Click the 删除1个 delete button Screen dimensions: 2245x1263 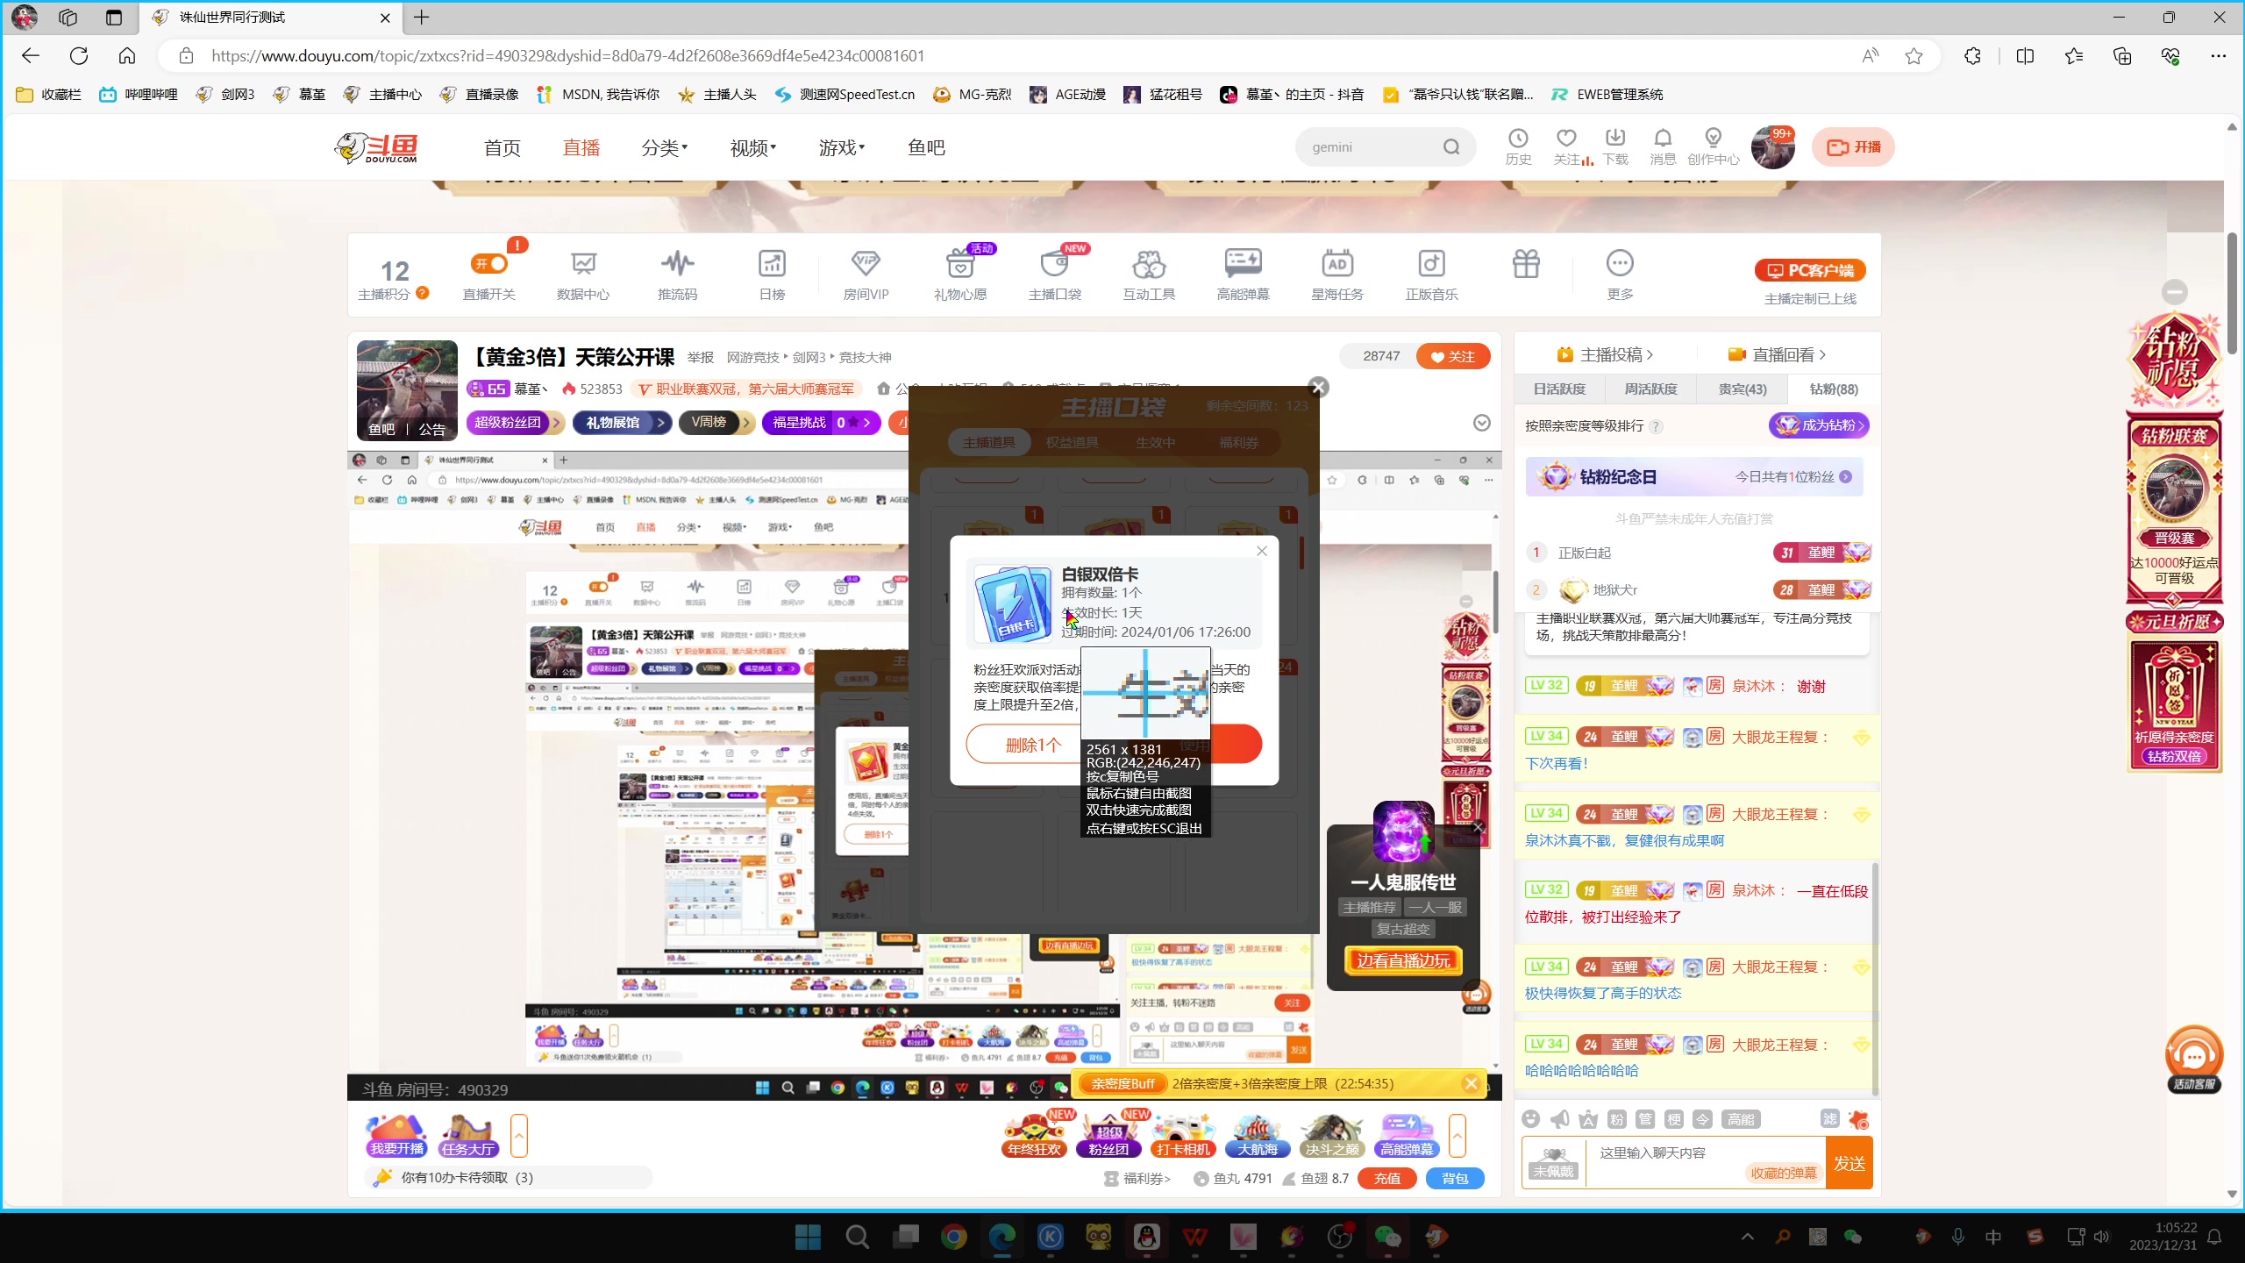[1033, 745]
